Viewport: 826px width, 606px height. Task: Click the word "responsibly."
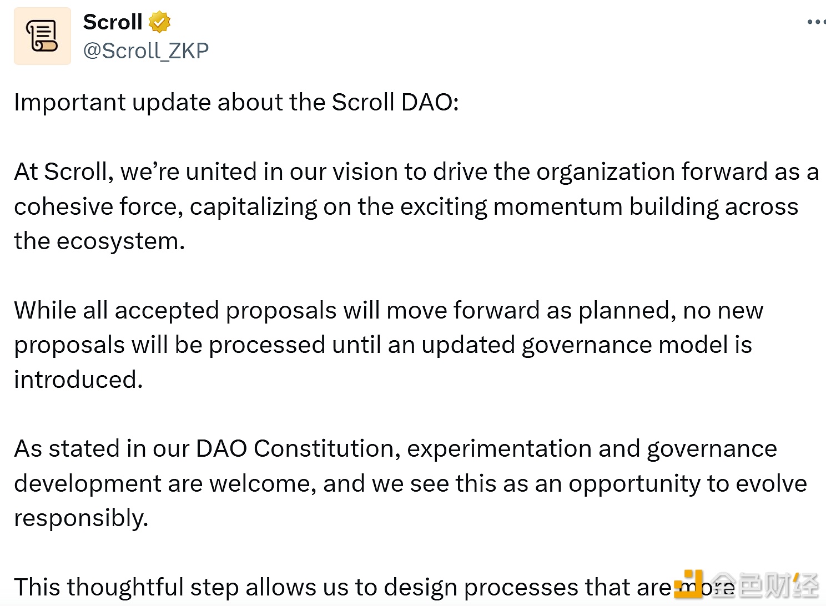[x=81, y=518]
